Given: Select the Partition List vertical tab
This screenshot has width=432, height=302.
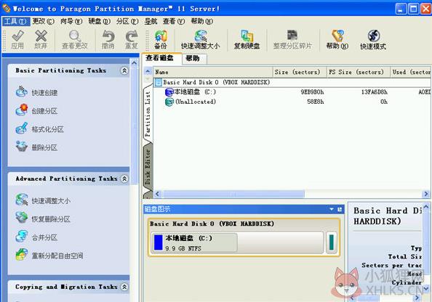Looking at the screenshot, I should click(148, 114).
